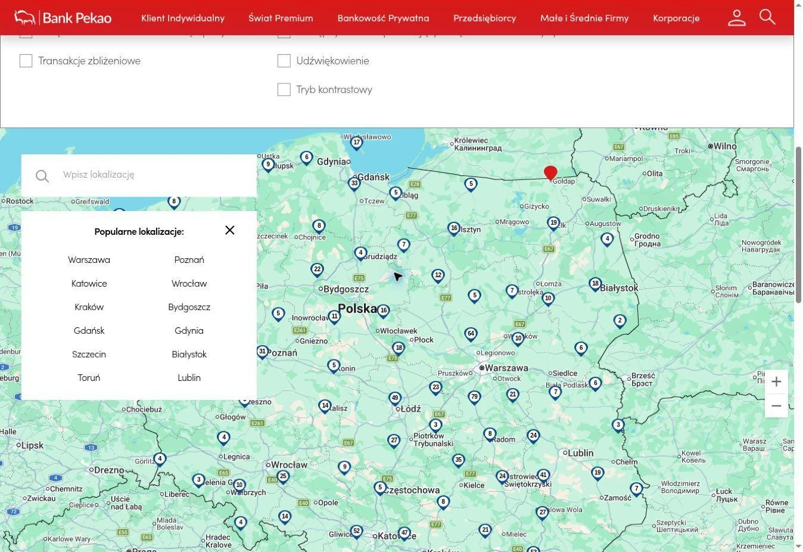The image size is (803, 552).
Task: Choose Katowice from popular locations
Action: click(89, 284)
